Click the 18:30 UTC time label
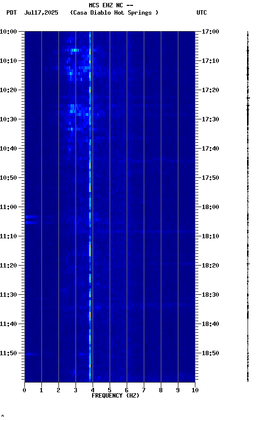Image resolution: width=269 pixels, height=421 pixels. (x=211, y=295)
